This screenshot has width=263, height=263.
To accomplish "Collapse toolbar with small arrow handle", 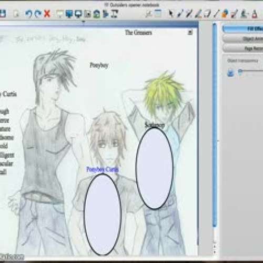I will pos(84,22).
